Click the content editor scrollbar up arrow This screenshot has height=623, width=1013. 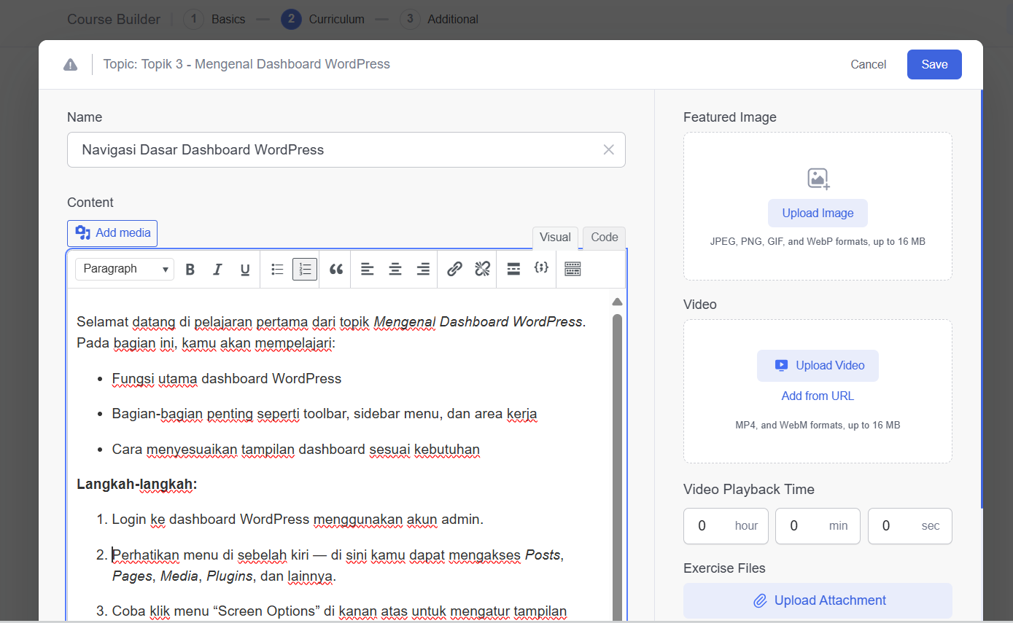(617, 302)
